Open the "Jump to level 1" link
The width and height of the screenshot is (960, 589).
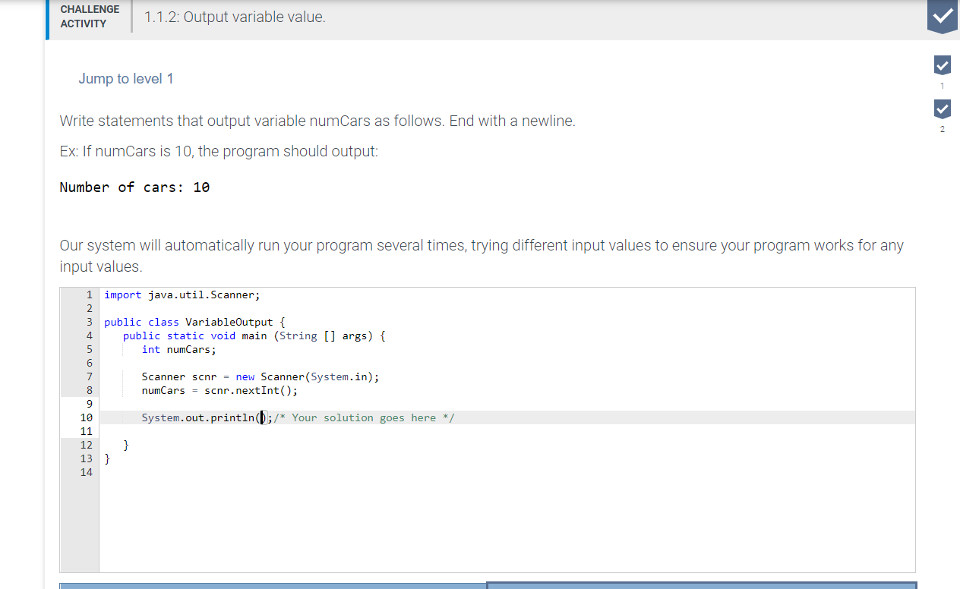coord(126,78)
